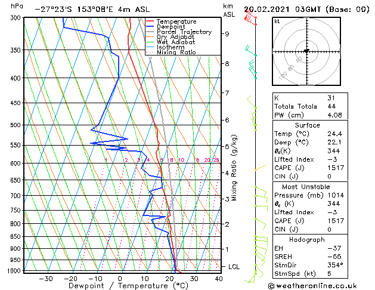Click the date 20.02.2021 03GMT header

[x=306, y=10]
